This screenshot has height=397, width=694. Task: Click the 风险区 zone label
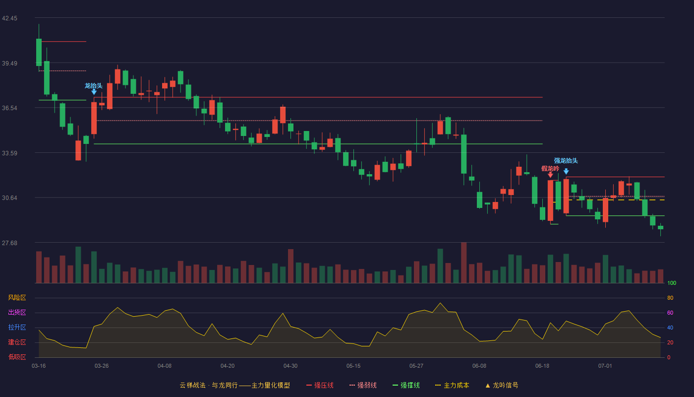pos(17,298)
